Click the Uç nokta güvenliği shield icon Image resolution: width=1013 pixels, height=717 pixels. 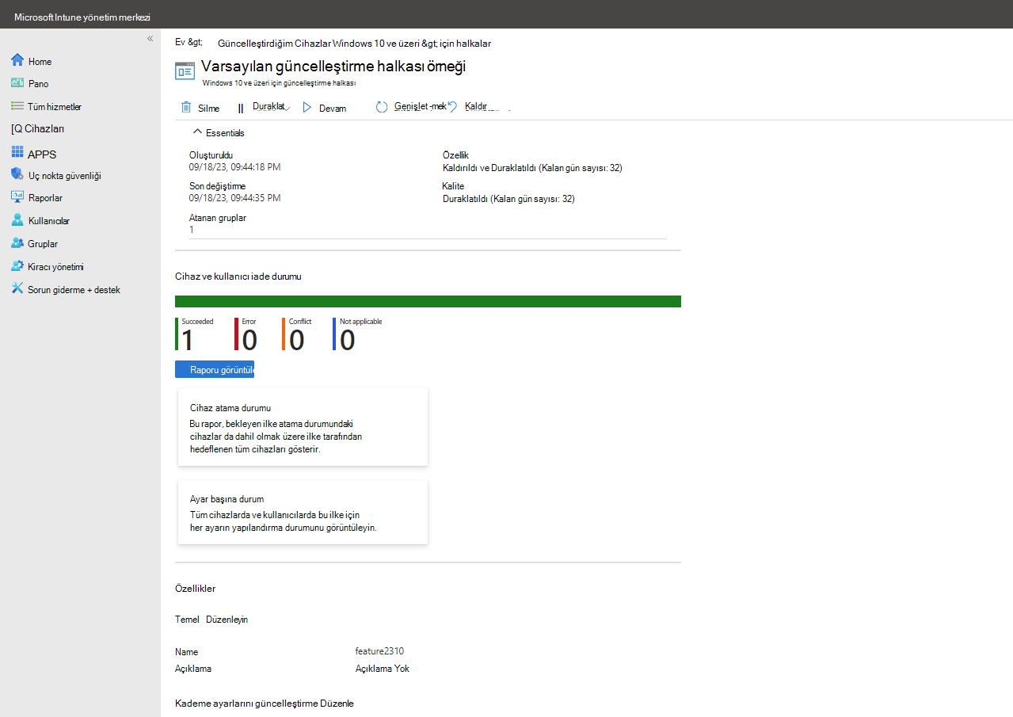tap(17, 174)
